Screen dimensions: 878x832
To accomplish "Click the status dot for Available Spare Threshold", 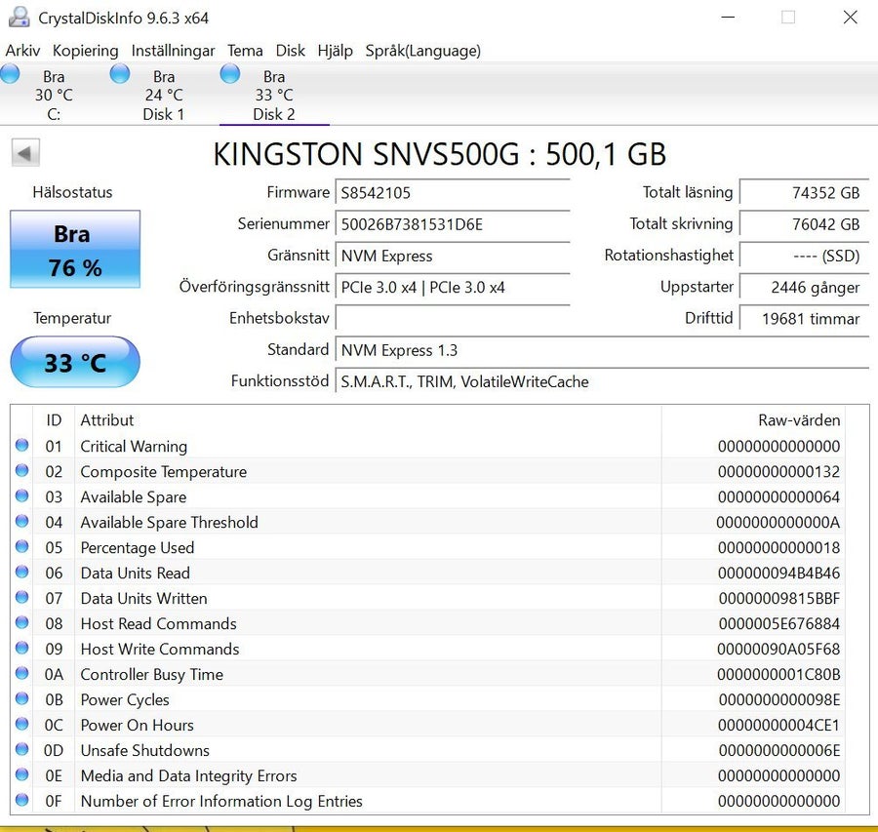I will click(x=21, y=521).
